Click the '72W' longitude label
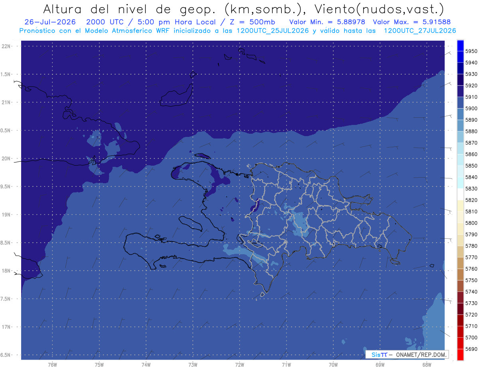This screenshot has height=370, width=479. click(239, 365)
